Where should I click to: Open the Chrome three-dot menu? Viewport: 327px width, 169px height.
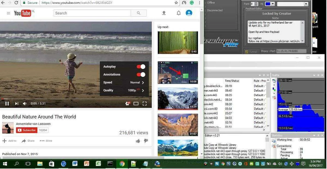coord(199,3)
